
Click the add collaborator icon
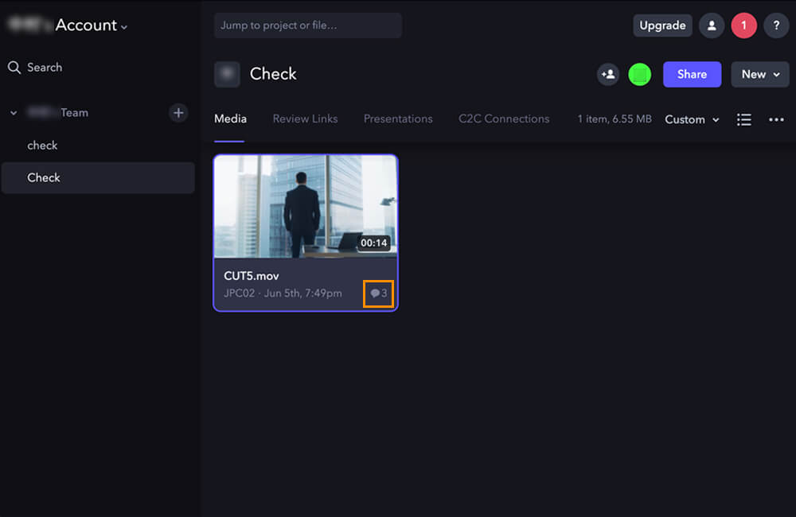click(608, 74)
